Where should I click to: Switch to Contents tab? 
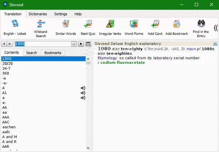11,52
